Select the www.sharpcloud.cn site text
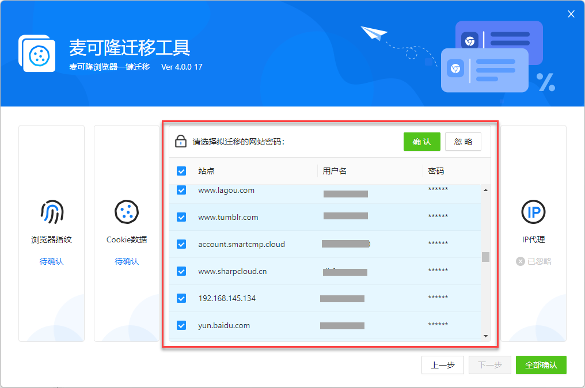 click(x=233, y=271)
